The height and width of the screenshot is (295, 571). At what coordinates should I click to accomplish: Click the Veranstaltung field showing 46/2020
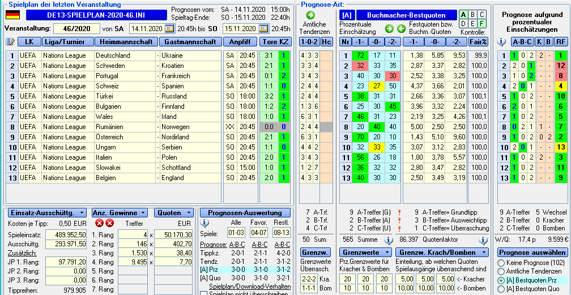(77, 29)
